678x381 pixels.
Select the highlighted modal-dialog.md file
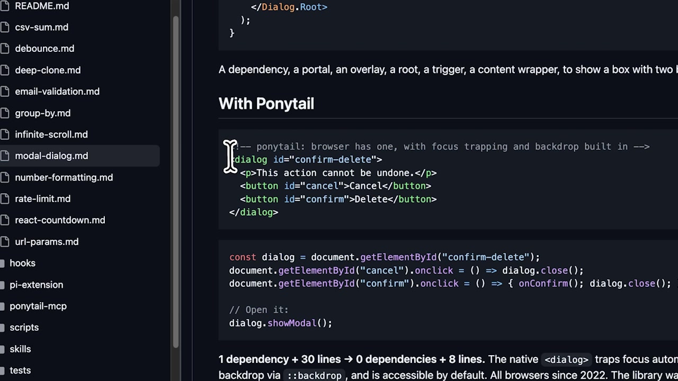click(79, 156)
